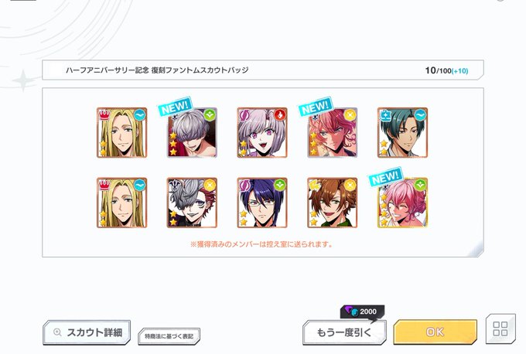Click the 10/100 scout badge counter
Screen dimensions: 526x354
(446, 70)
